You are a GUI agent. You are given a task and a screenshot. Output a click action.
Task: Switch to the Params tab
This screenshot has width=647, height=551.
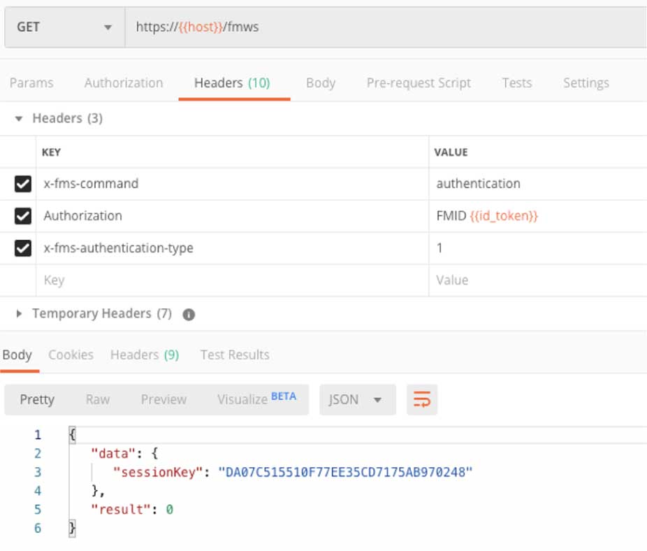pyautogui.click(x=31, y=83)
